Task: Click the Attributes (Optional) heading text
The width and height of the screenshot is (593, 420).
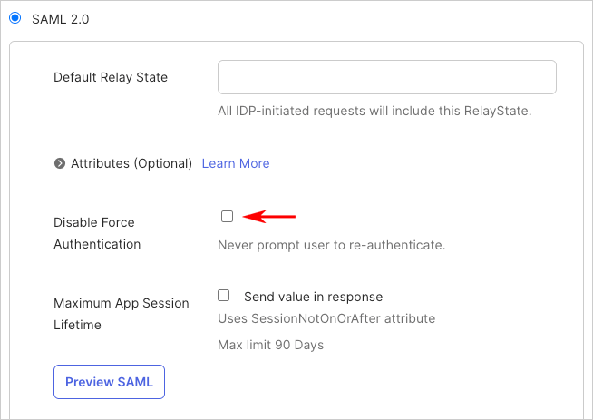Action: click(131, 163)
